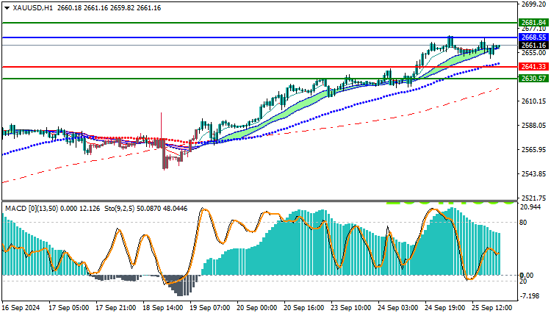The width and height of the screenshot is (551, 316).
Task: Click the 2521.75 price axis value
Action: [534, 198]
